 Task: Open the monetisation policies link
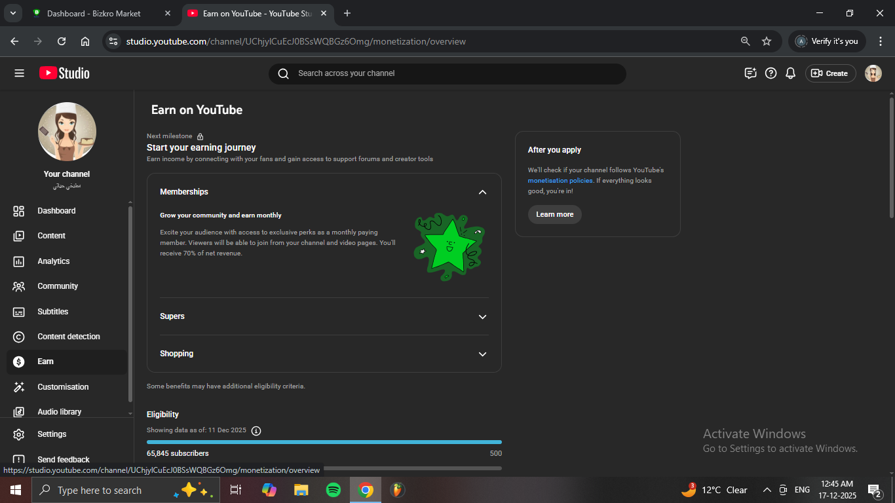pyautogui.click(x=560, y=181)
